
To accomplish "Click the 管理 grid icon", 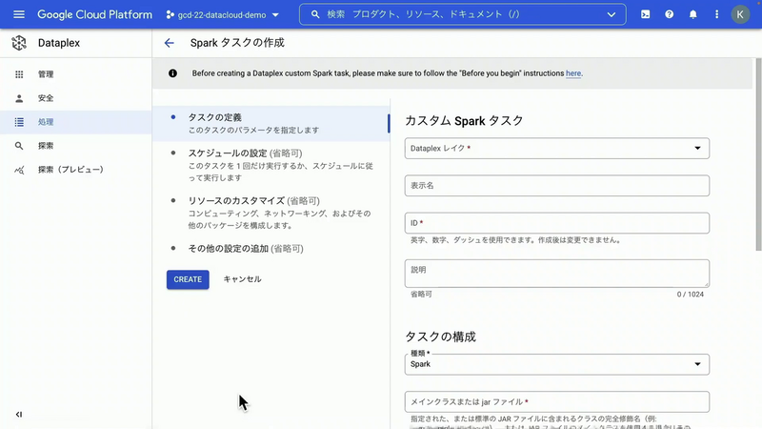I will click(19, 74).
